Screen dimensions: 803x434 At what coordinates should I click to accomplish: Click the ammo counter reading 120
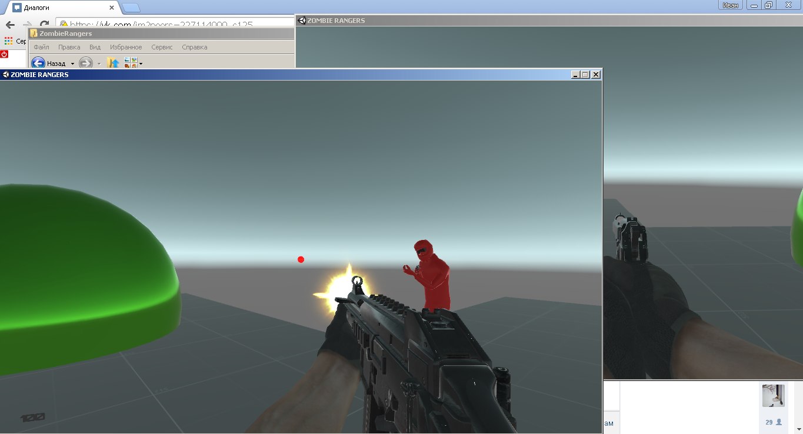(x=33, y=418)
